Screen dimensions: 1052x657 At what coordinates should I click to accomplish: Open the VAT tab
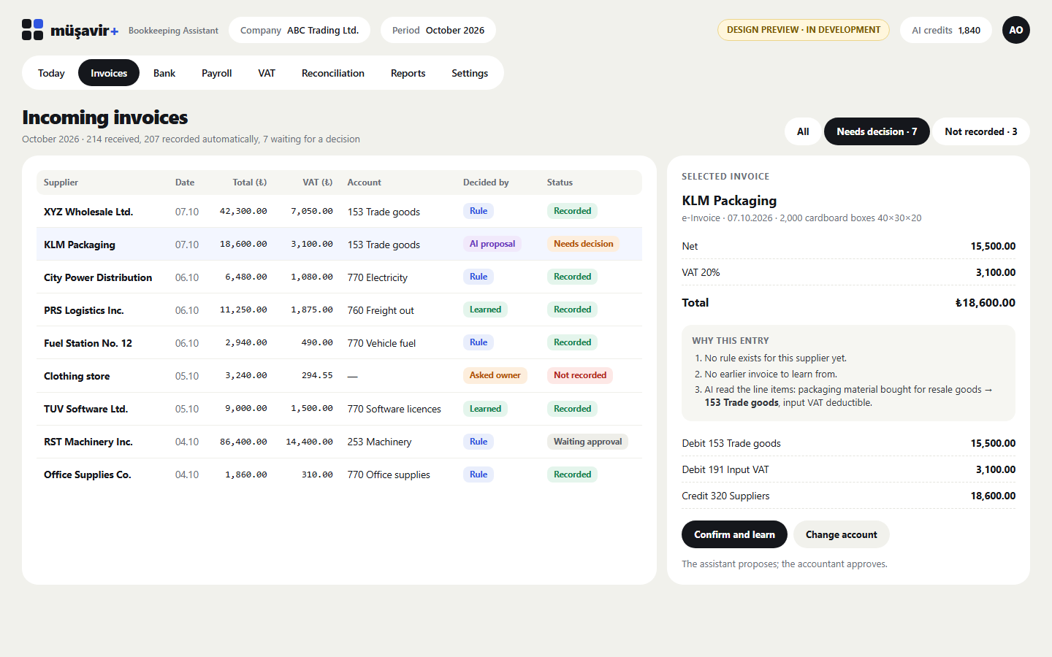[x=267, y=73]
